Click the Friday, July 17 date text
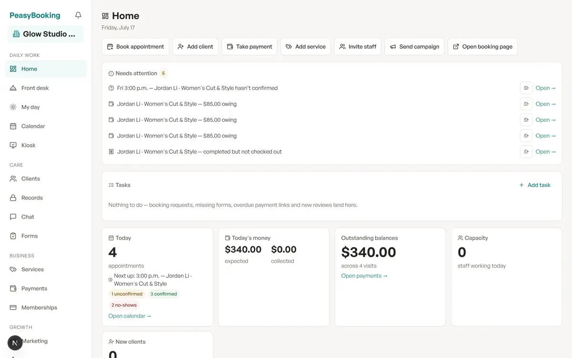The image size is (572, 358). (118, 28)
